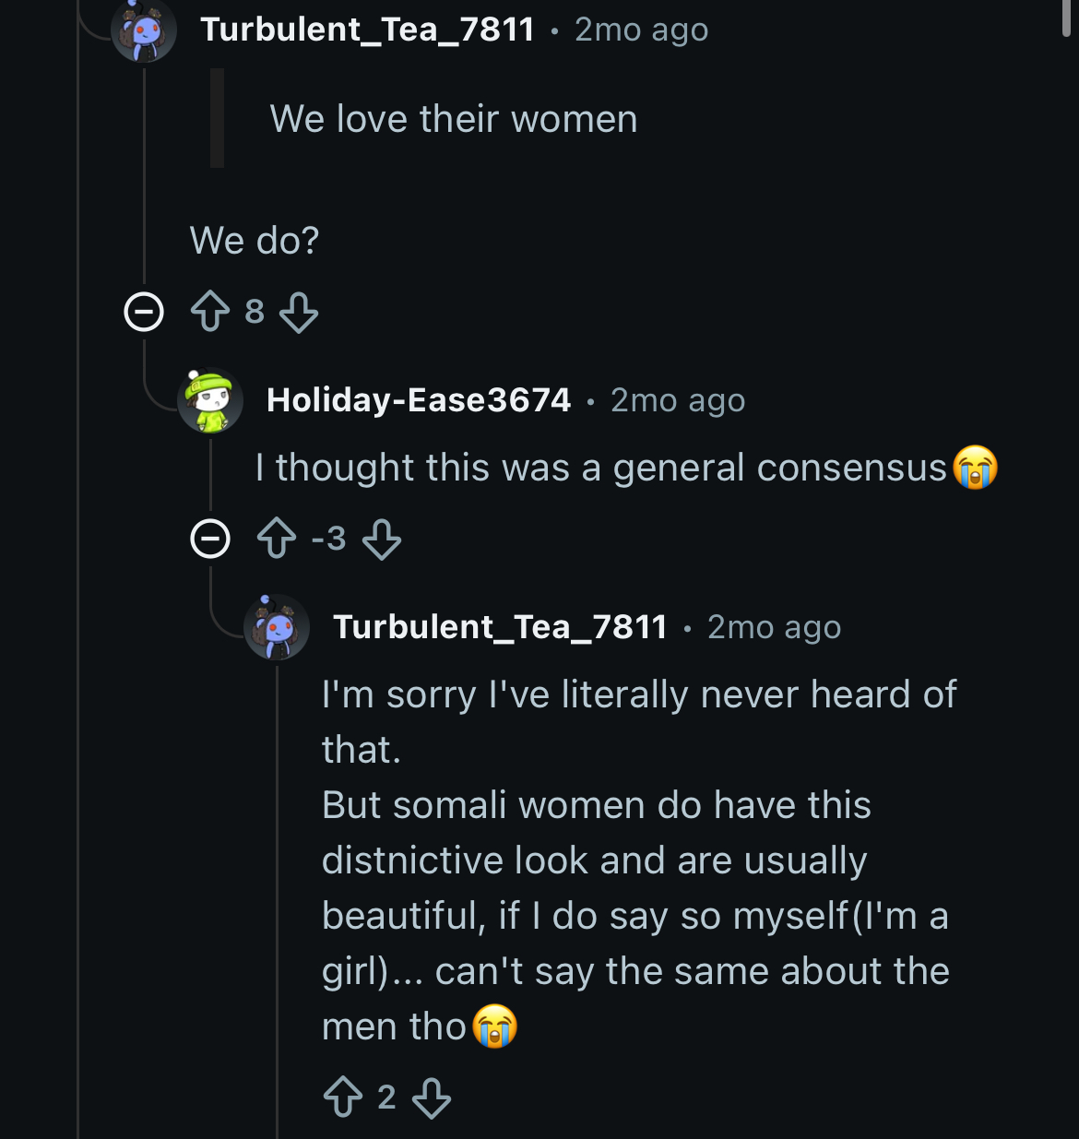
Task: Upvote the "We do?" comment
Action: [209, 312]
